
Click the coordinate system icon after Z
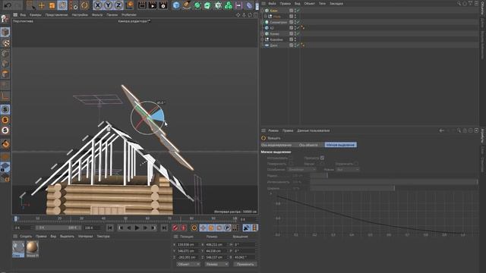click(x=130, y=5)
